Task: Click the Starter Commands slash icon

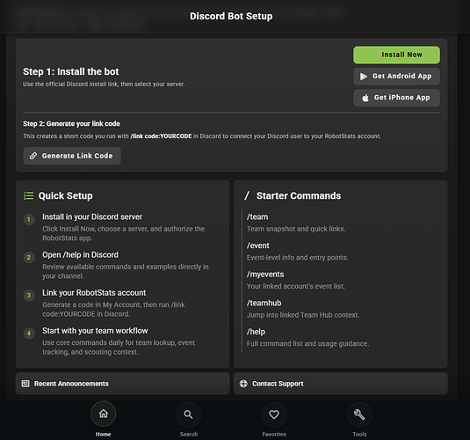Action: pos(247,196)
